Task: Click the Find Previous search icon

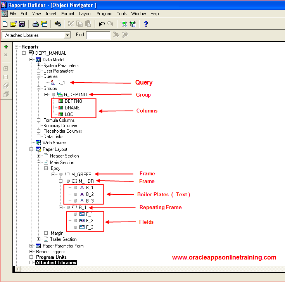Action: pyautogui.click(x=125, y=35)
